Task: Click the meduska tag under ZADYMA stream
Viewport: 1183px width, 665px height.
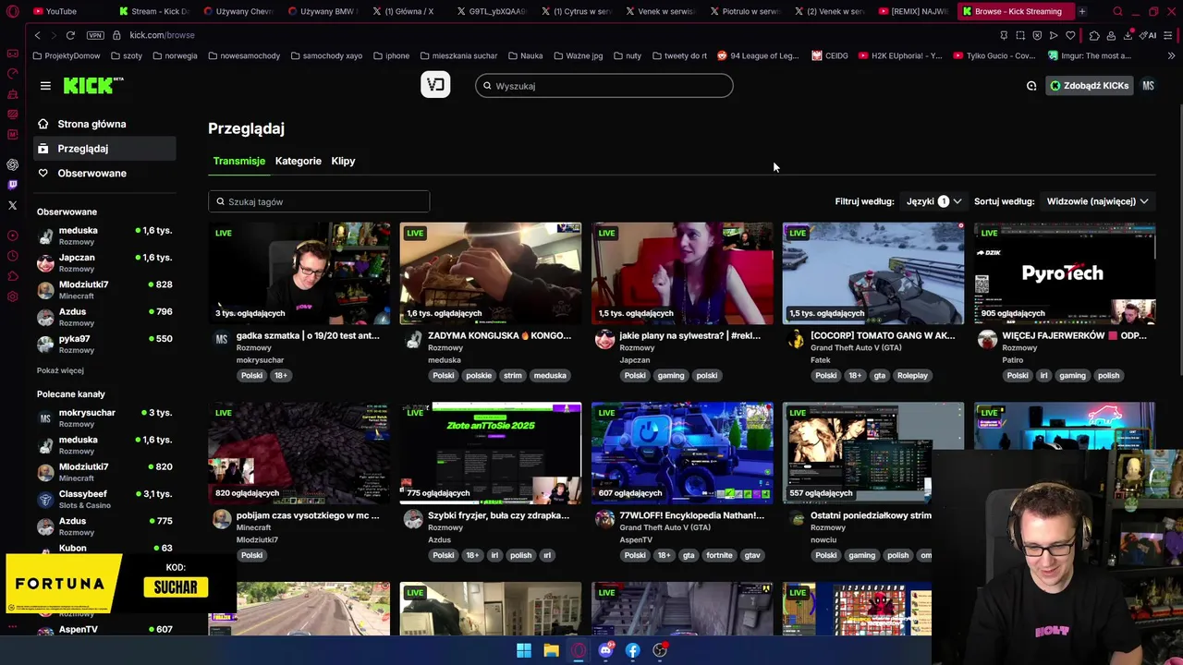Action: coord(549,375)
